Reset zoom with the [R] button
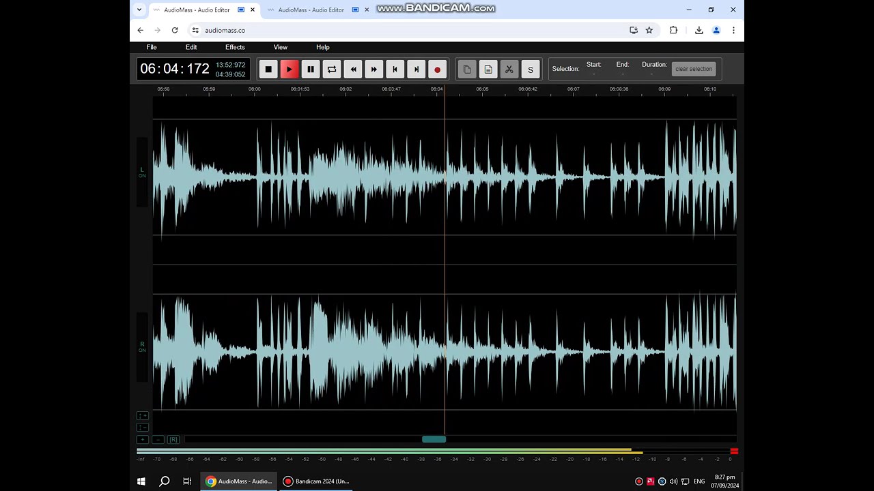The width and height of the screenshot is (874, 491). (173, 440)
